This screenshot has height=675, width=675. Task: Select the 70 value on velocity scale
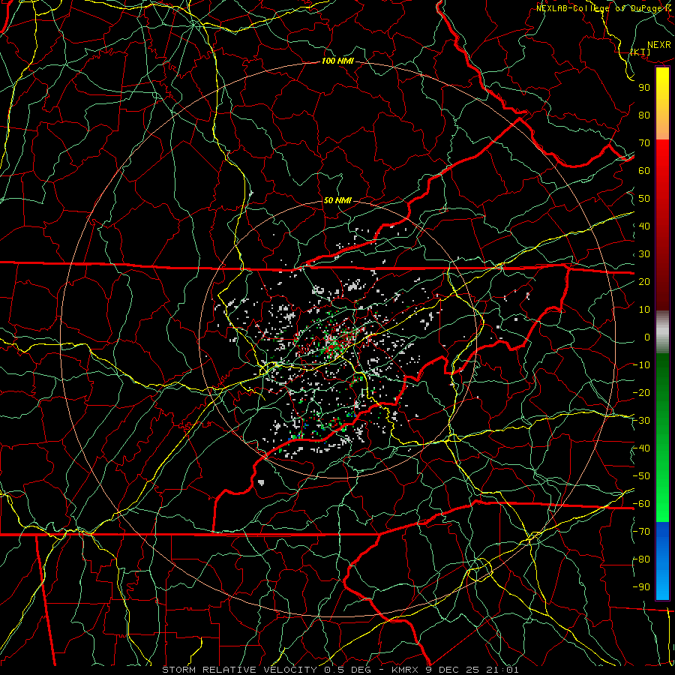[644, 143]
